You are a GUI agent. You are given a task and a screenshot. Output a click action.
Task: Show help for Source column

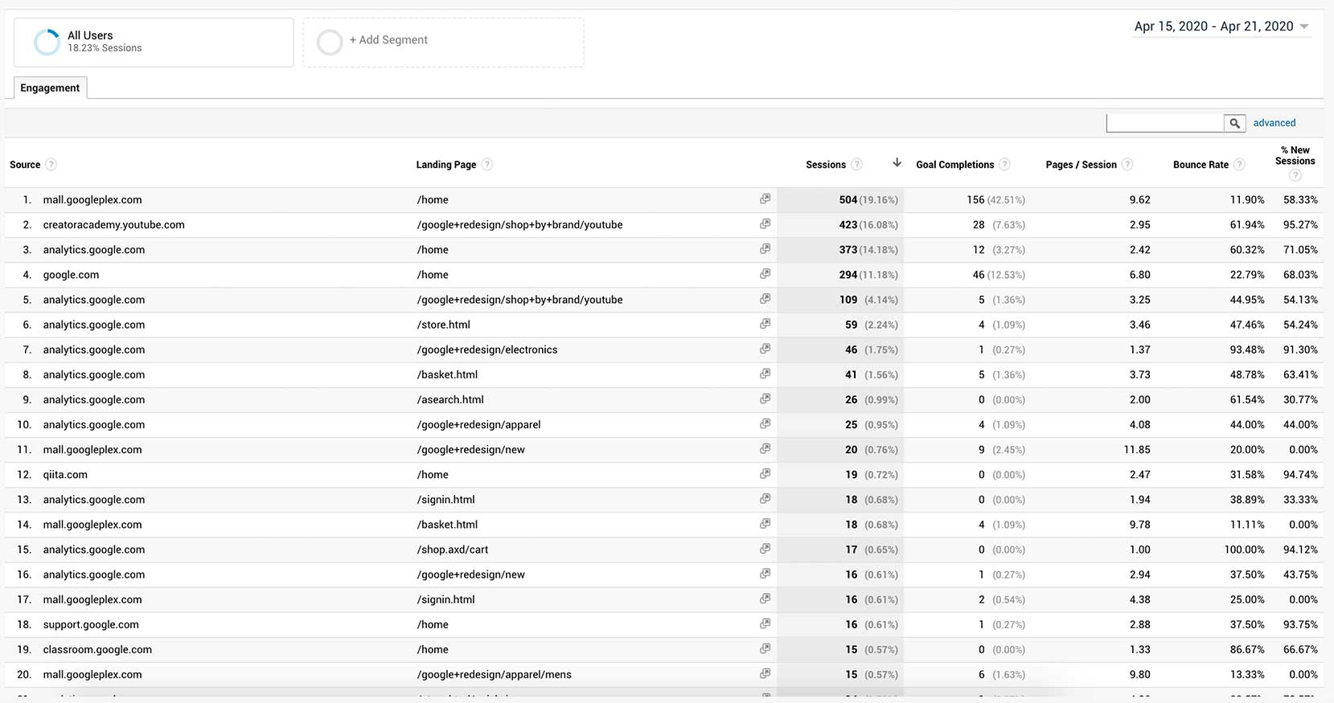51,165
